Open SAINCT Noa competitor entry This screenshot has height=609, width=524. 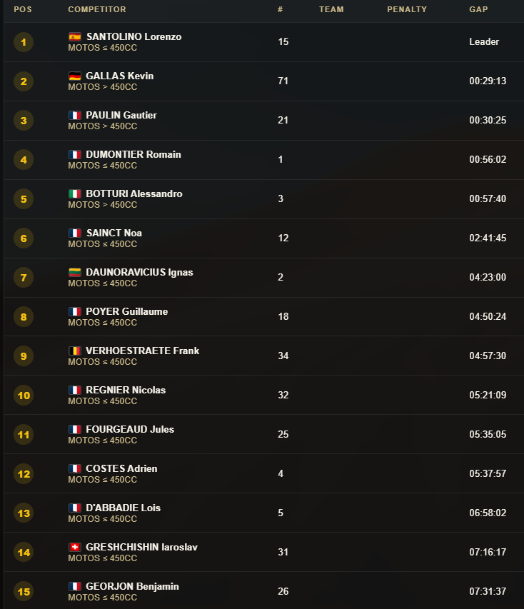tap(114, 233)
